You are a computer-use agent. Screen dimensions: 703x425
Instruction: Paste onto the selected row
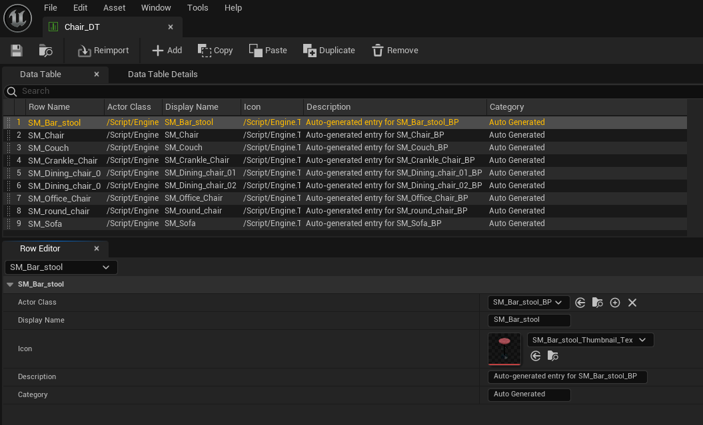[267, 51]
